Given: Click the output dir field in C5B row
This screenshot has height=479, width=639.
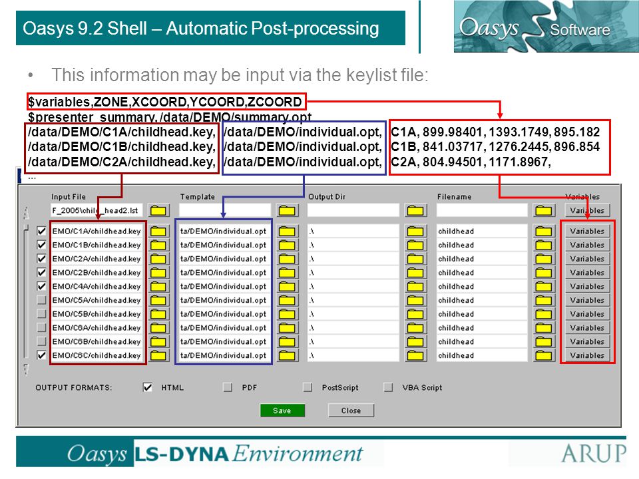Looking at the screenshot, I should click(x=353, y=315).
